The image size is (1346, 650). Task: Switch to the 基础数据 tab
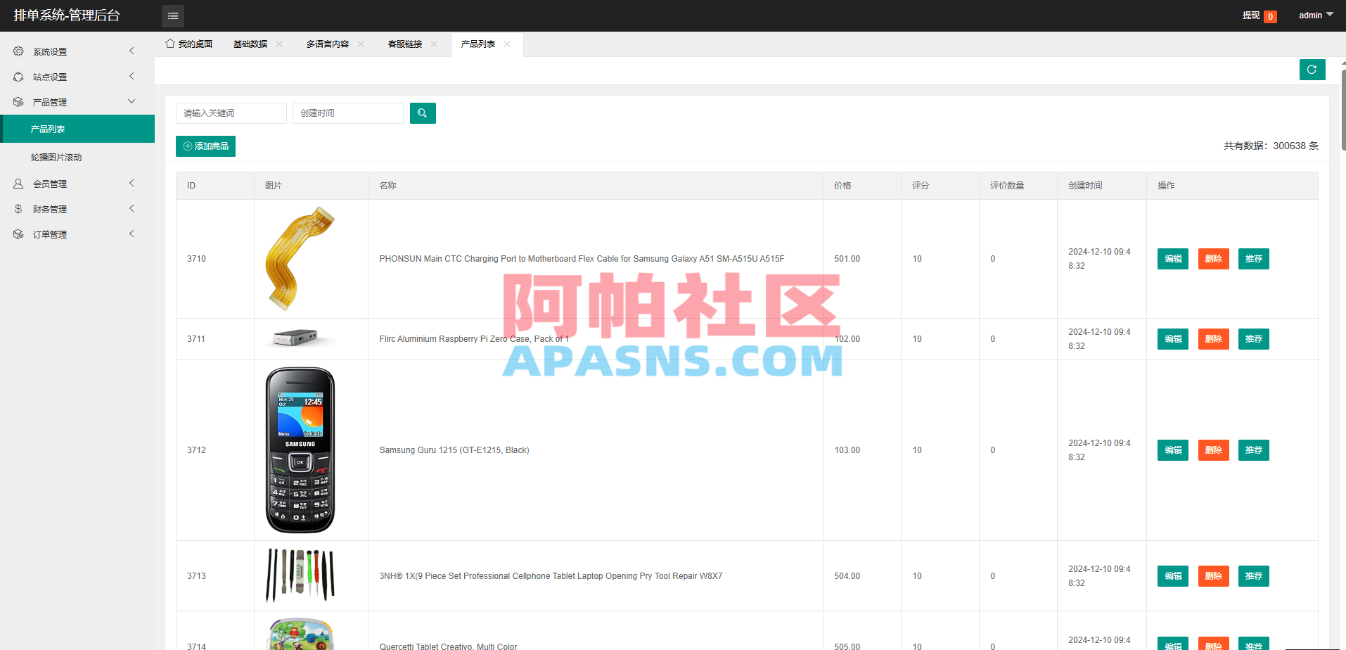click(x=250, y=44)
